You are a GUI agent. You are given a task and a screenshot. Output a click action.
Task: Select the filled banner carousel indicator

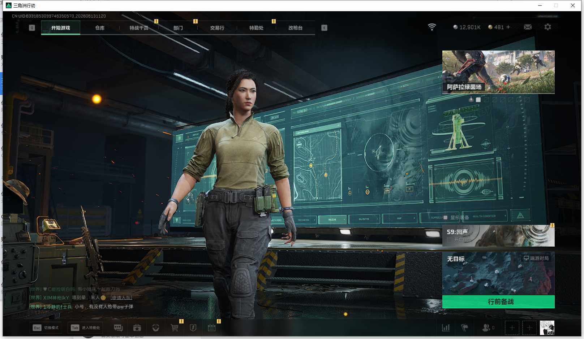tap(478, 100)
